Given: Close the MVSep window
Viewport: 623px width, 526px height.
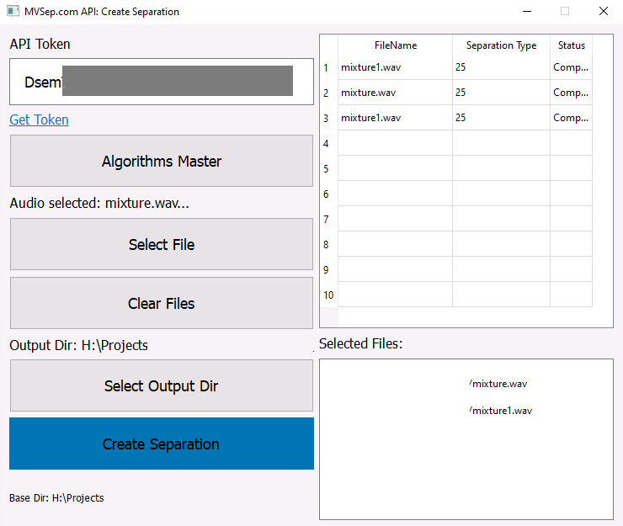Looking at the screenshot, I should pyautogui.click(x=603, y=12).
